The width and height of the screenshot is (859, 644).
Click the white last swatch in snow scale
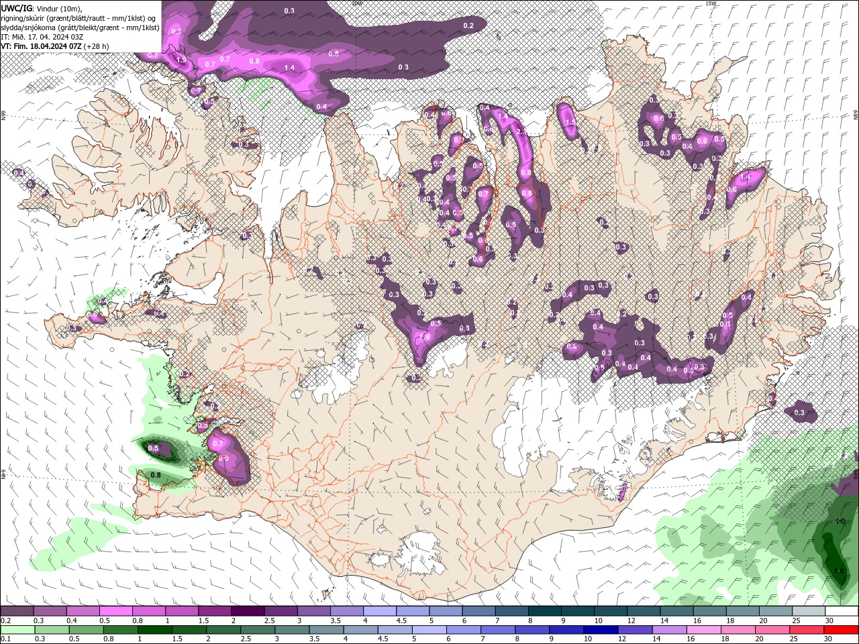[841, 611]
